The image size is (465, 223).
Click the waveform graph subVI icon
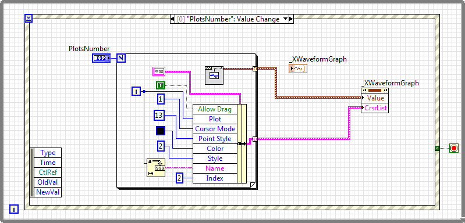point(214,75)
